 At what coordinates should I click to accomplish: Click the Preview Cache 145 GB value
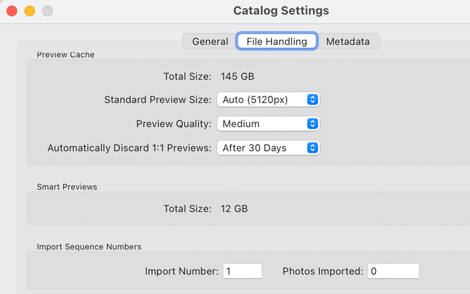coord(237,76)
